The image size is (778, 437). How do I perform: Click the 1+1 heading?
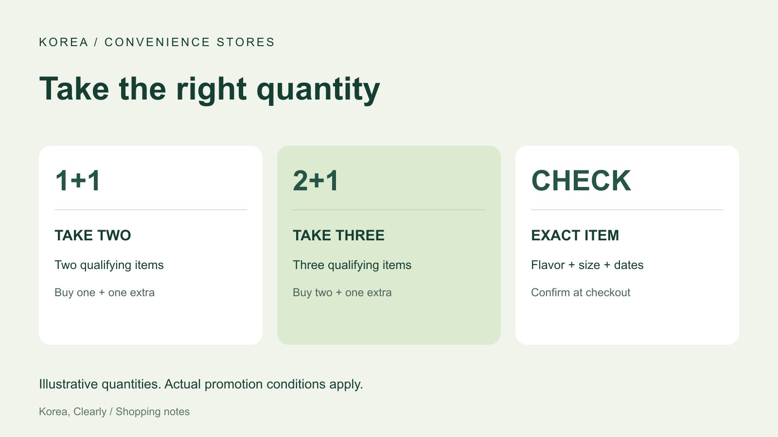tap(78, 181)
